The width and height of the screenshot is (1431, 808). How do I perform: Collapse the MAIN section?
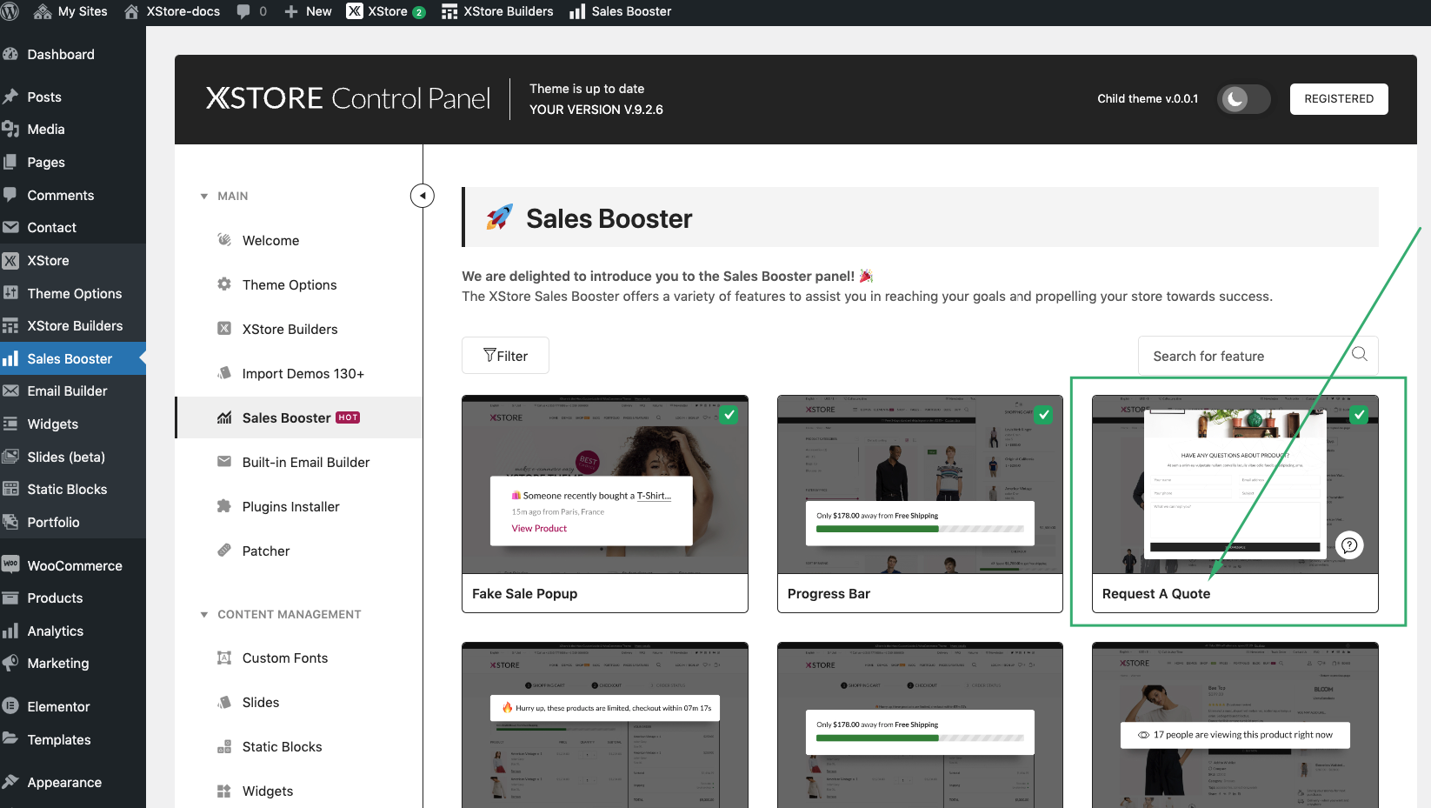click(224, 196)
